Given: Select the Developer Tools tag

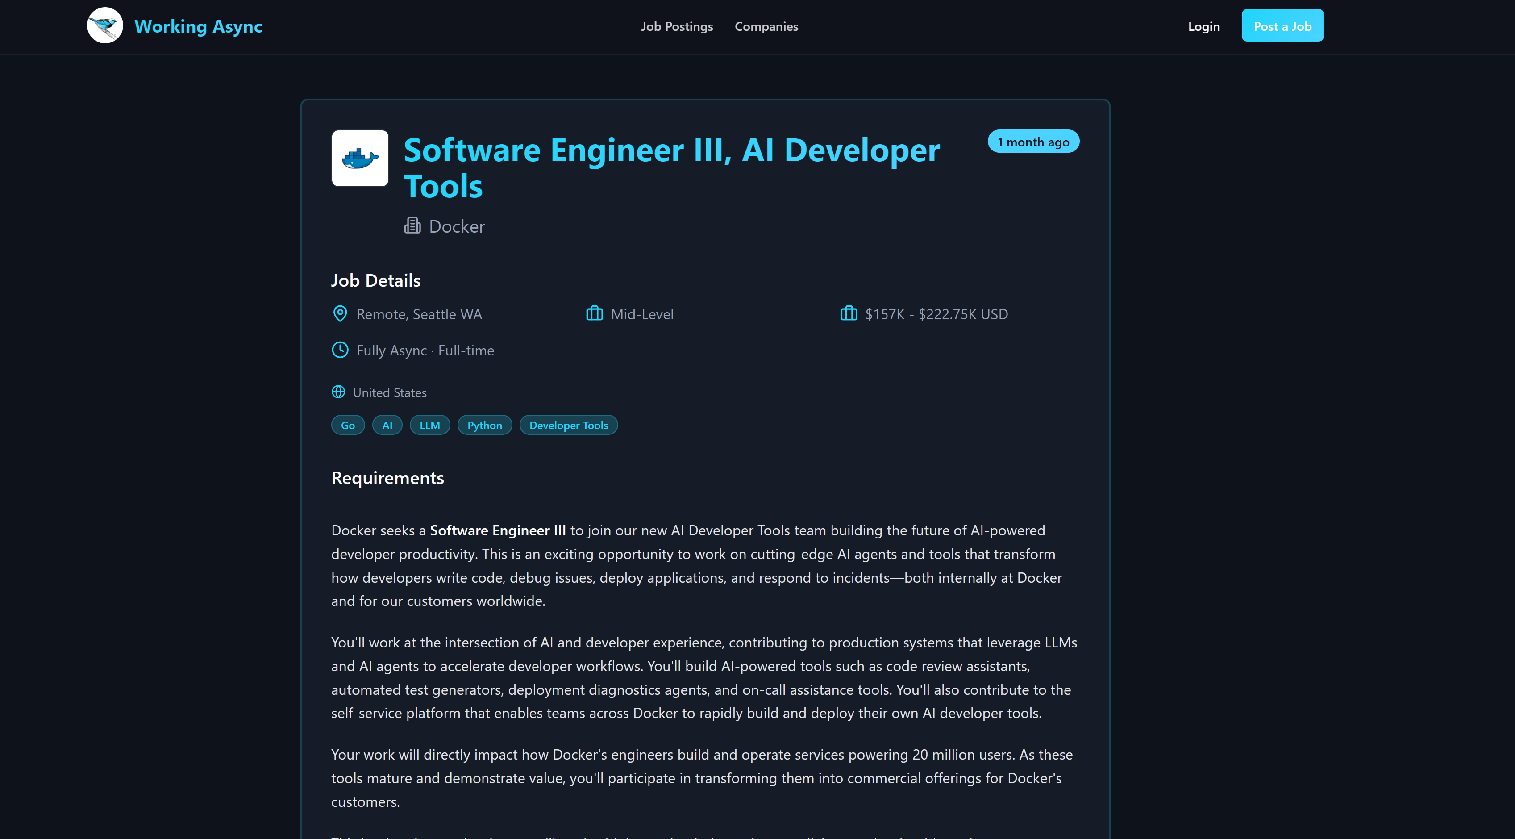Looking at the screenshot, I should coord(569,426).
